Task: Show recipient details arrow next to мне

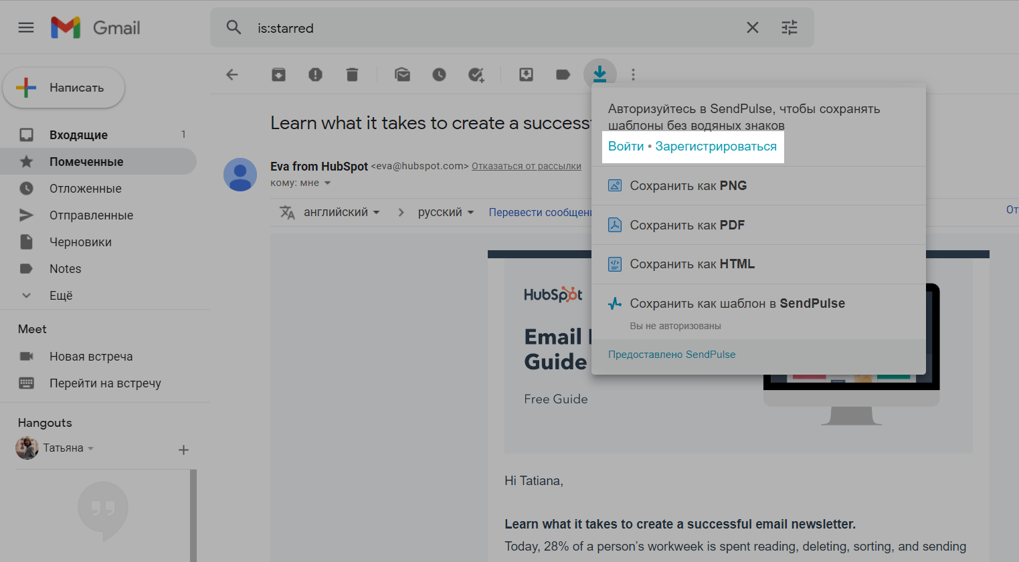Action: 328,183
